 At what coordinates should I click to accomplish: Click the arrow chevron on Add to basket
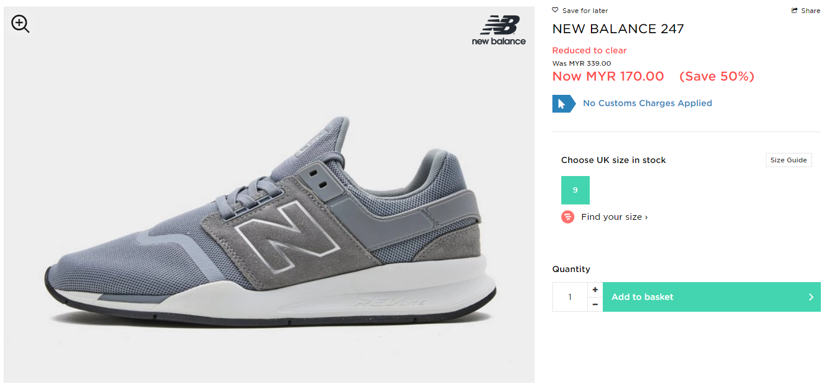[x=811, y=297]
